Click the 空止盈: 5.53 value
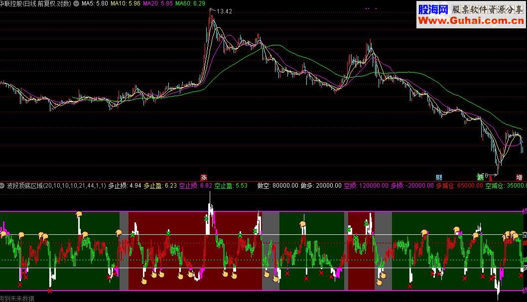 pos(231,186)
